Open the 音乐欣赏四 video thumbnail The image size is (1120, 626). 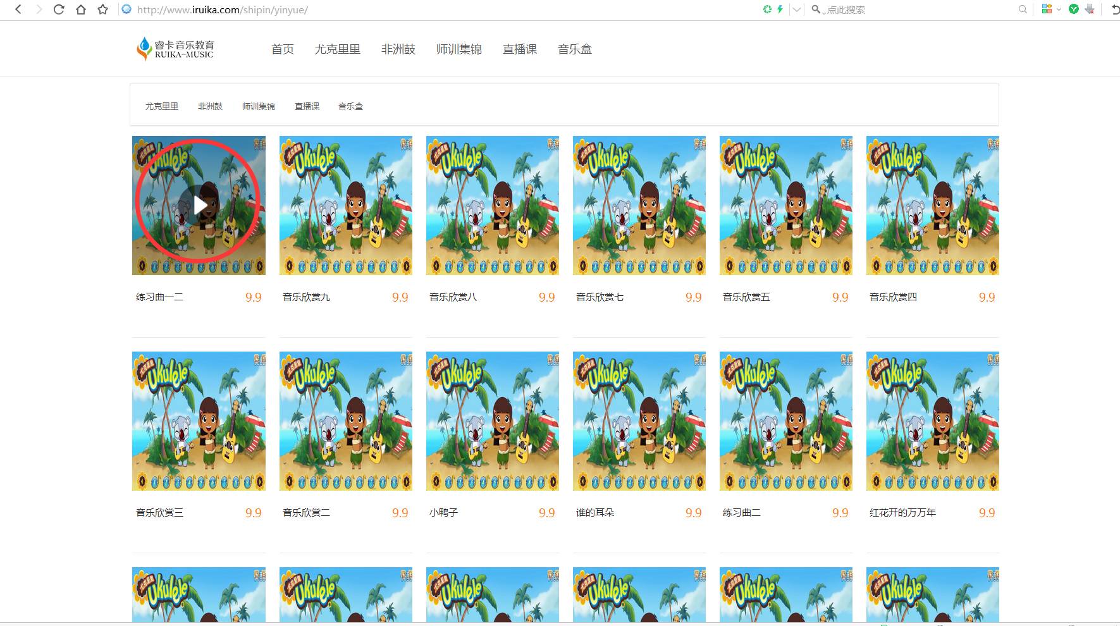(933, 206)
